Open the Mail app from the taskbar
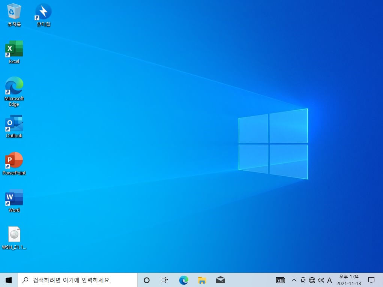Screen dimensions: 383x287 pos(221,280)
